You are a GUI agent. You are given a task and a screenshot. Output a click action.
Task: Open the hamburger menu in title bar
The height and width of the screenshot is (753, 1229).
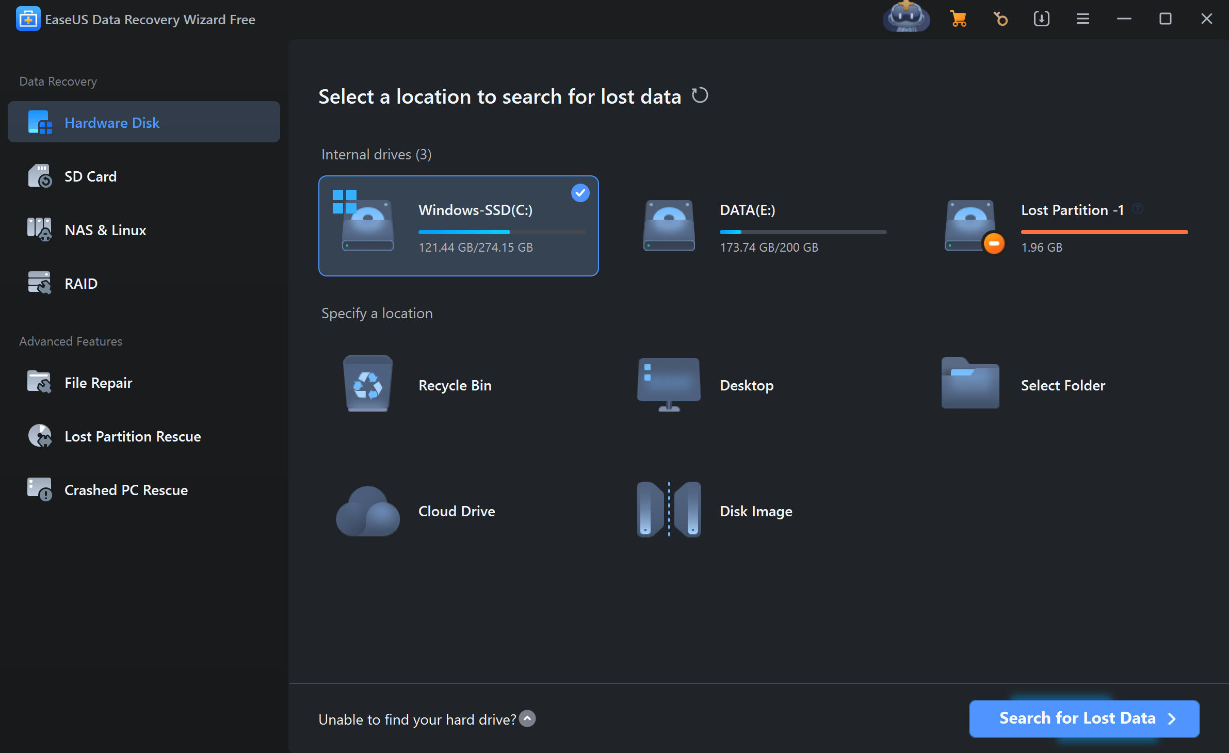1082,19
